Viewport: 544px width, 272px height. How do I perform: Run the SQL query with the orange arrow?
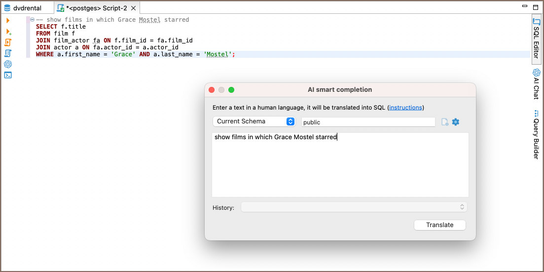point(8,20)
